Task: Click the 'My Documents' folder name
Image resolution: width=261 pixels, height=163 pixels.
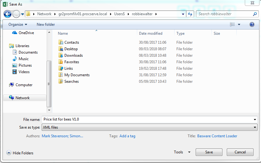Action: (x=77, y=75)
